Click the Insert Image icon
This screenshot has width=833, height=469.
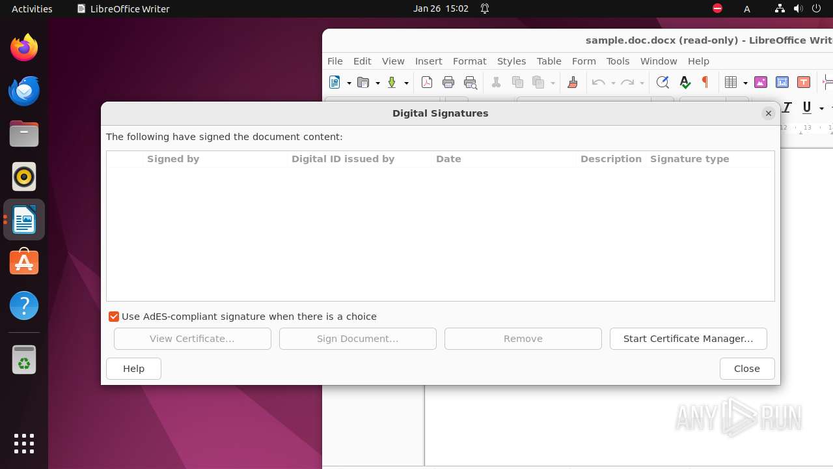pos(760,82)
